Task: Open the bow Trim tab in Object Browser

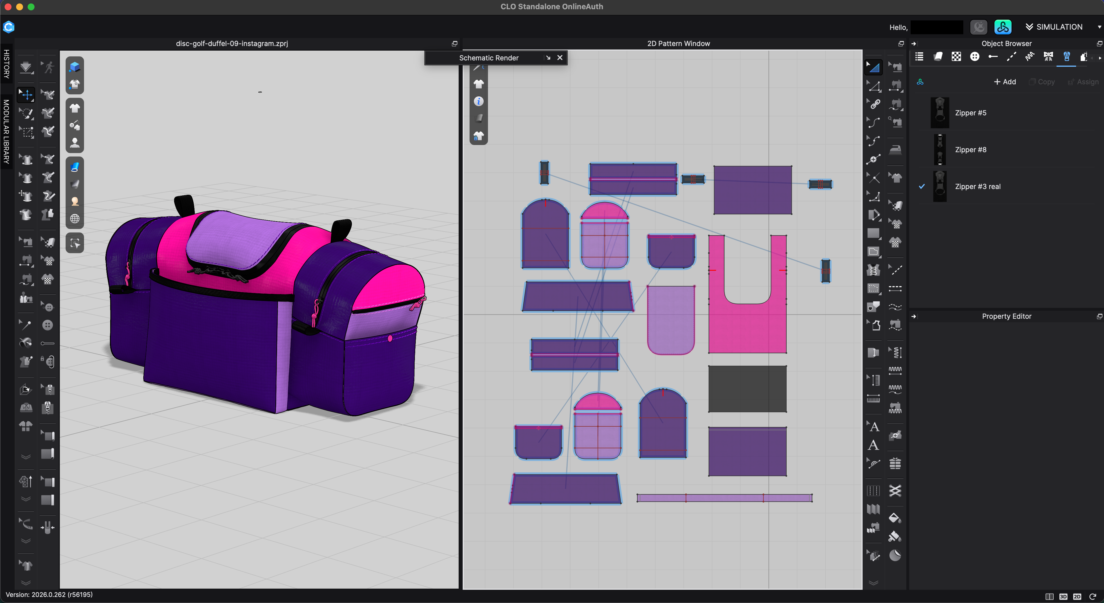Action: [1048, 57]
